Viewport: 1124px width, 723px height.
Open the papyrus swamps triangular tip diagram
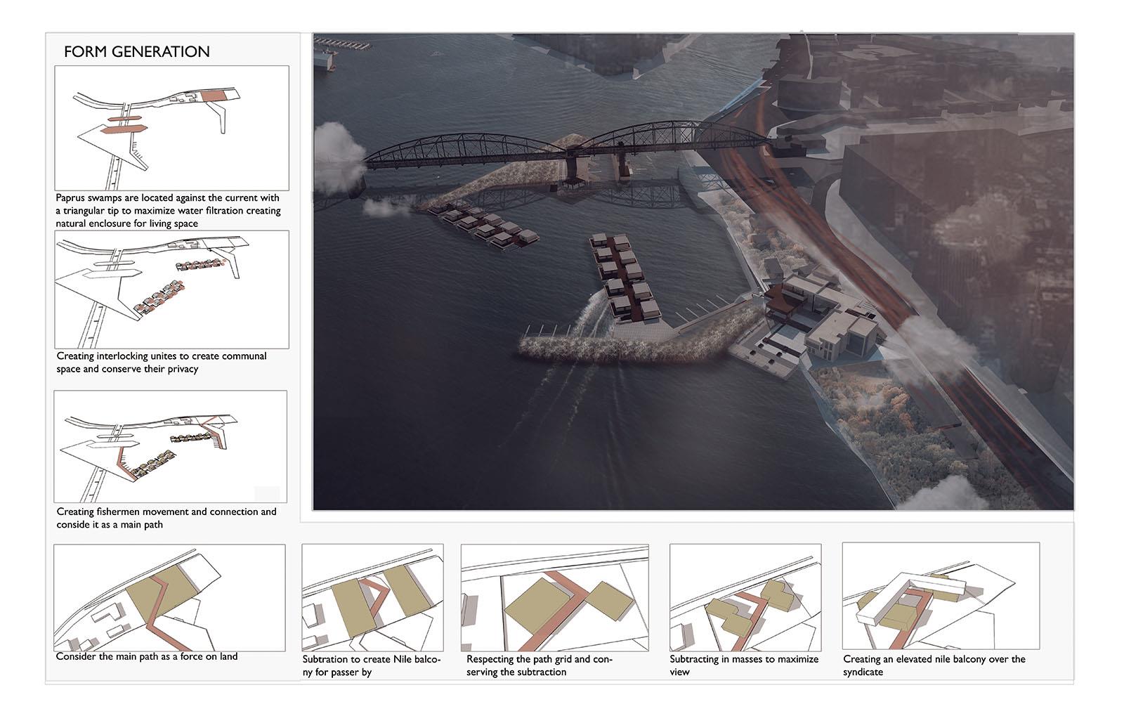(x=171, y=128)
